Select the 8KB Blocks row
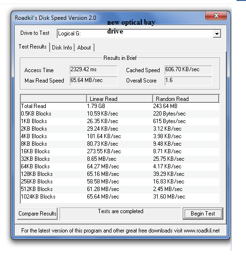Viewport: 246px width, 257px height. [x=120, y=144]
